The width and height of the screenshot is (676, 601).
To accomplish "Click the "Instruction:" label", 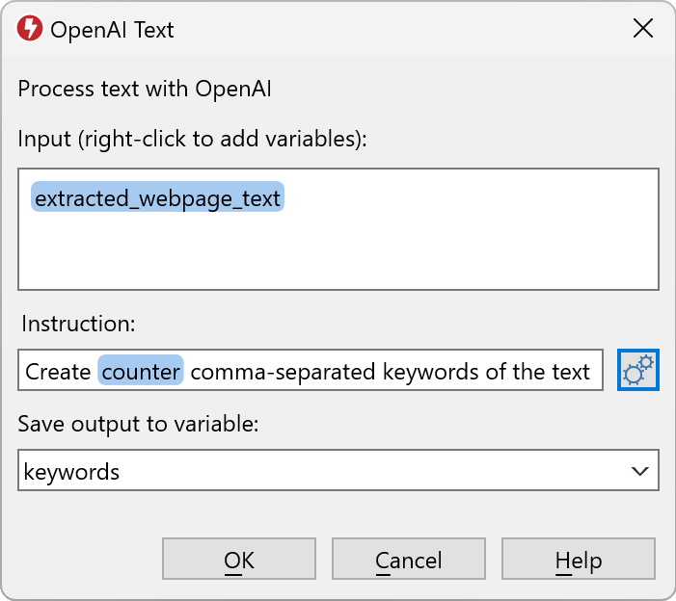I will point(77,324).
